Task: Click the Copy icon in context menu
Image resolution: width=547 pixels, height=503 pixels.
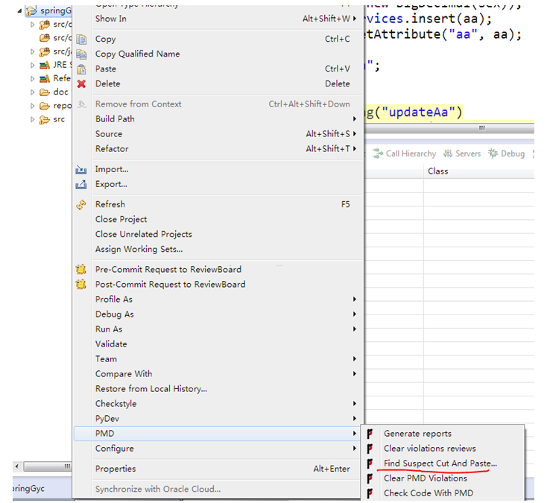Action: [81, 39]
